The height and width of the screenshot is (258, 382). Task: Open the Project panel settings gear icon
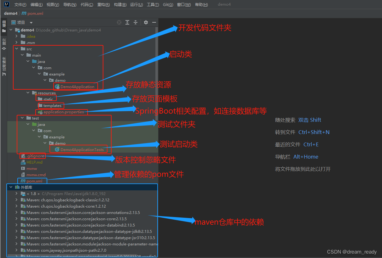(x=146, y=22)
